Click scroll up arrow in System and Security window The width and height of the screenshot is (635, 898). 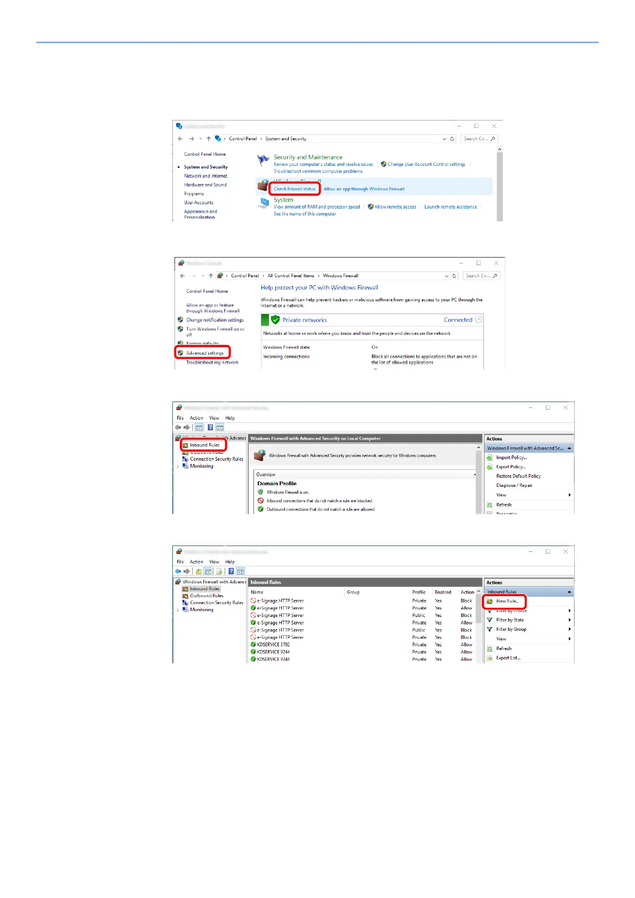[x=499, y=149]
